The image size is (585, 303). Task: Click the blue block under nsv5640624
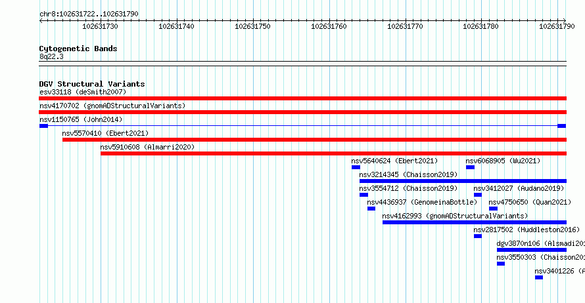356,167
